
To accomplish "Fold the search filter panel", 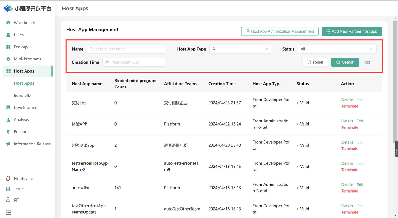I will point(369,62).
